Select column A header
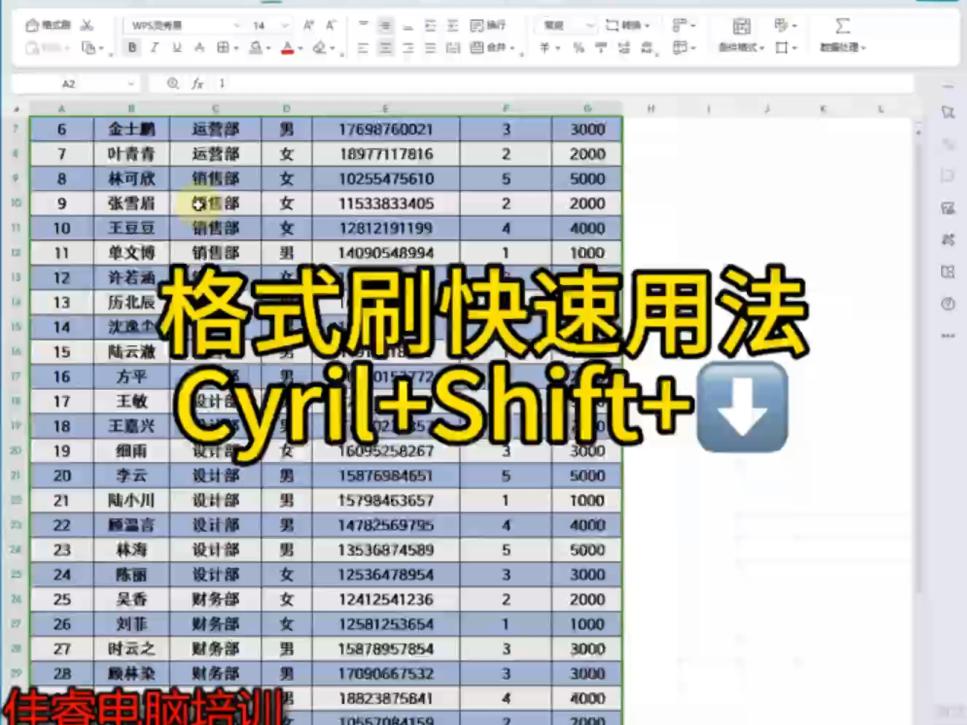 pos(61,109)
